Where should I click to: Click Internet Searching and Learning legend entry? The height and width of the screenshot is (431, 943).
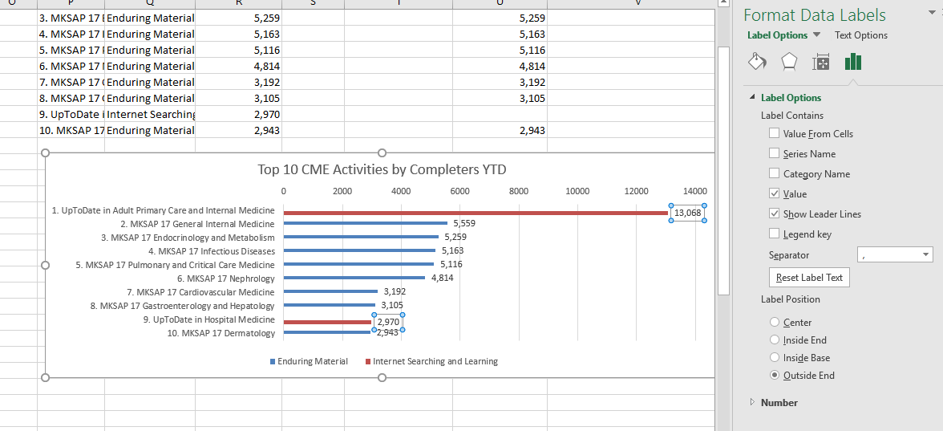pos(431,361)
